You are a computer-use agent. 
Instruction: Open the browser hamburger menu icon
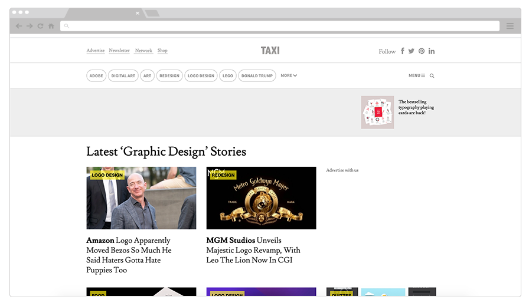[x=510, y=26]
